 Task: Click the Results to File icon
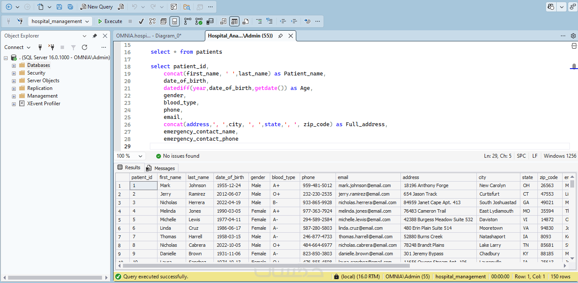[x=245, y=21]
